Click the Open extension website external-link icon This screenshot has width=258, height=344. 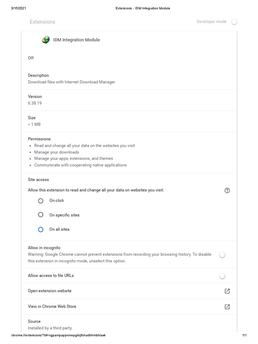pyautogui.click(x=227, y=291)
